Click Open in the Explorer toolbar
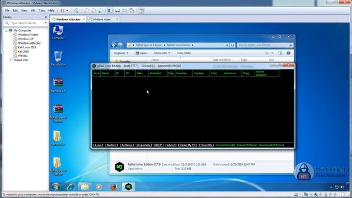The width and height of the screenshot is (352, 198). coord(141,53)
